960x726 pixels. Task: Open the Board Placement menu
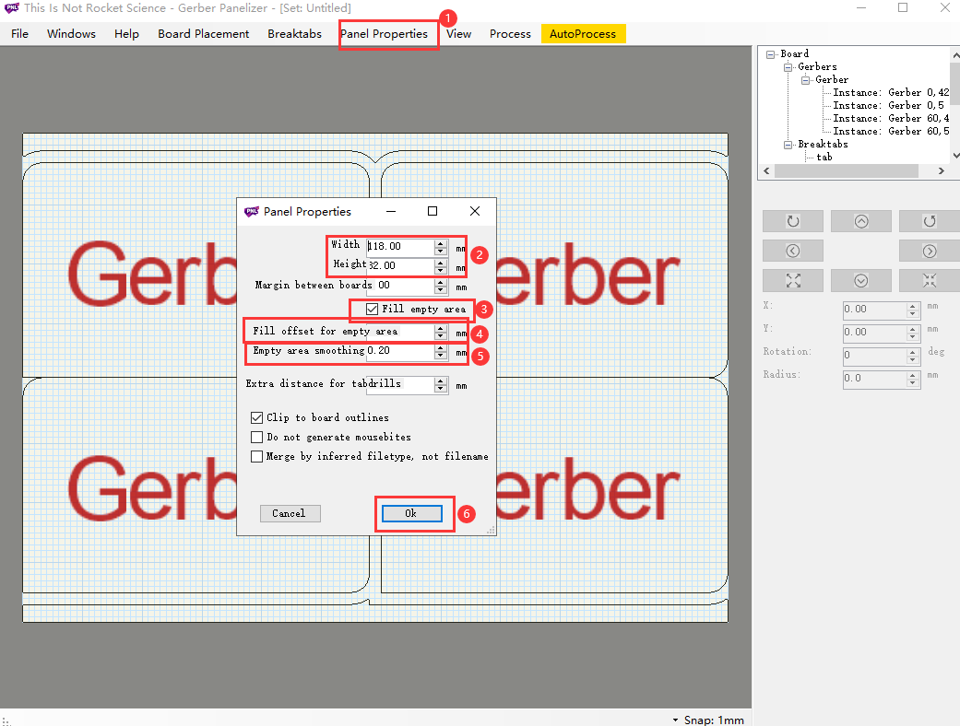tap(203, 33)
